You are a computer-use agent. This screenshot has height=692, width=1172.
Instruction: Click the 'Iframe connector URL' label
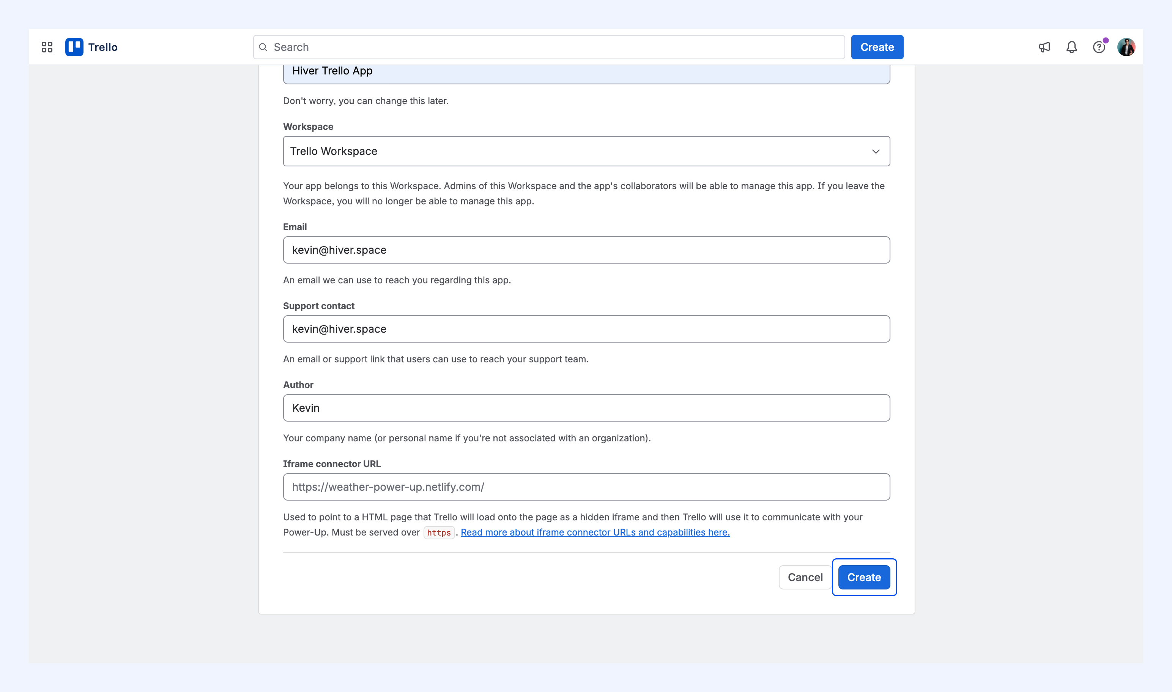click(332, 463)
